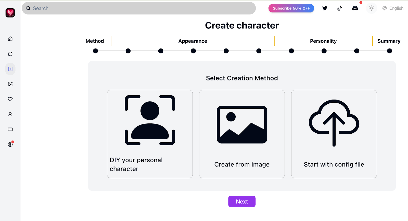Toggle light/dark theme sun button
This screenshot has width=408, height=221.
[371, 8]
